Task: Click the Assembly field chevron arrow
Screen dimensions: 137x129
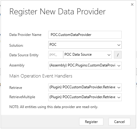Action: [x=119, y=66]
